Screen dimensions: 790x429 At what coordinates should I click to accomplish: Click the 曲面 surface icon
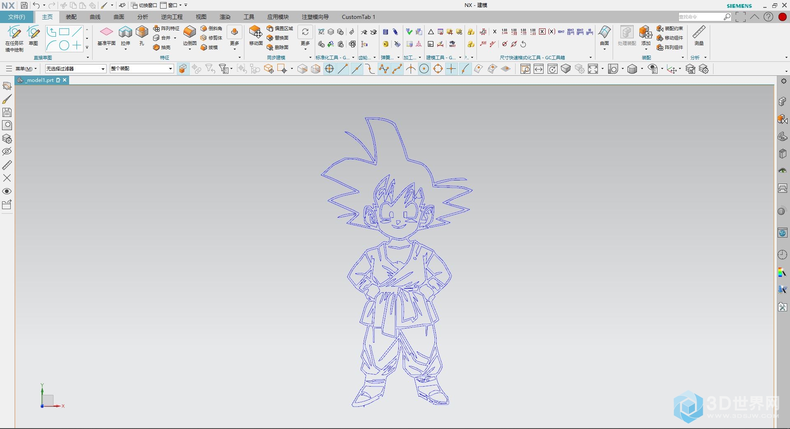(604, 33)
